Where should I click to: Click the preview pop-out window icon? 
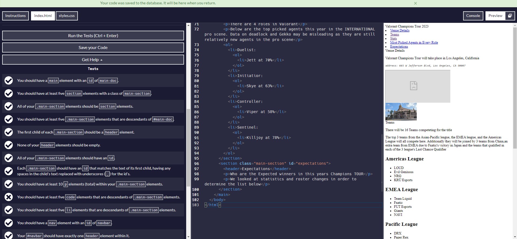tap(510, 16)
